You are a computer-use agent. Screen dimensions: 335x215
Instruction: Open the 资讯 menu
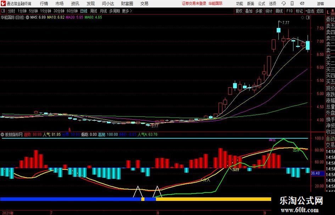click(x=75, y=4)
